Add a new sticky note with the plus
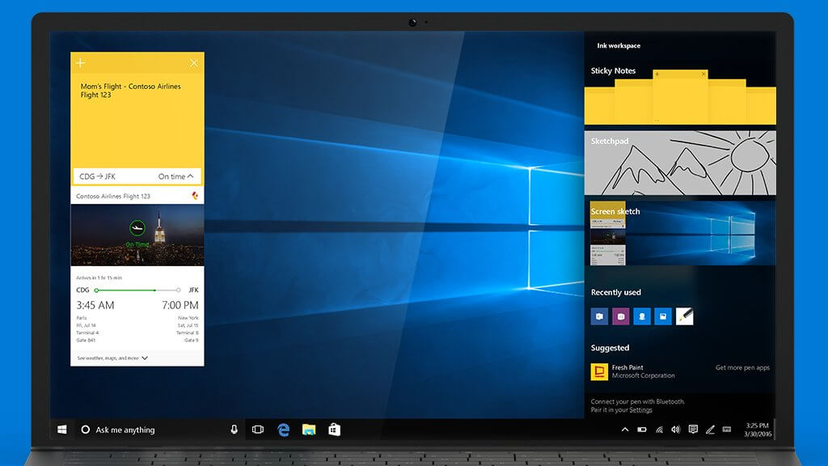This screenshot has width=828, height=466. tap(80, 61)
